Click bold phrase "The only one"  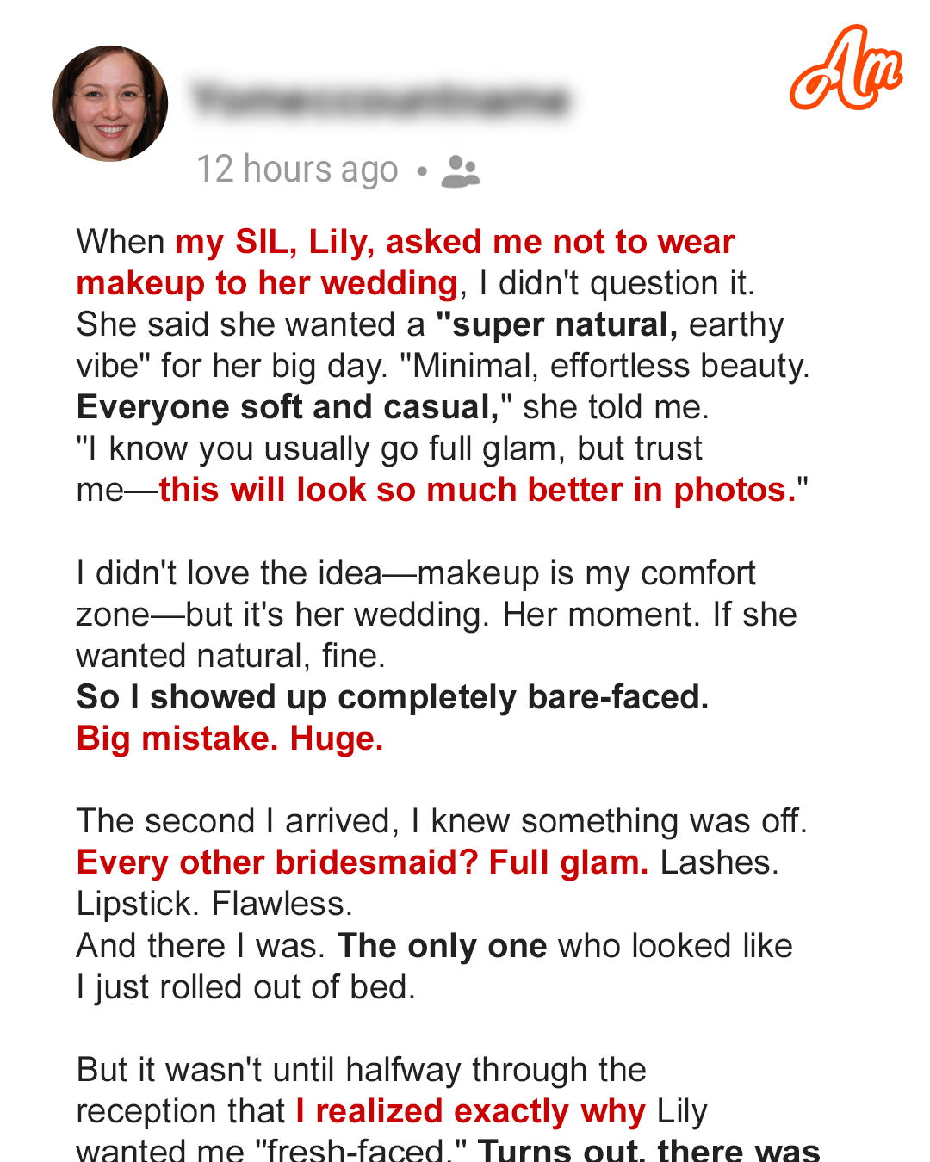pos(442,946)
